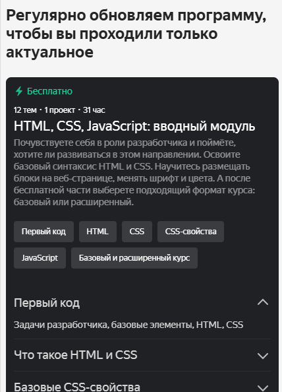Expand the Базовые CSS-свойства chevron
Image resolution: width=282 pixels, height=392 pixels.
(x=263, y=387)
